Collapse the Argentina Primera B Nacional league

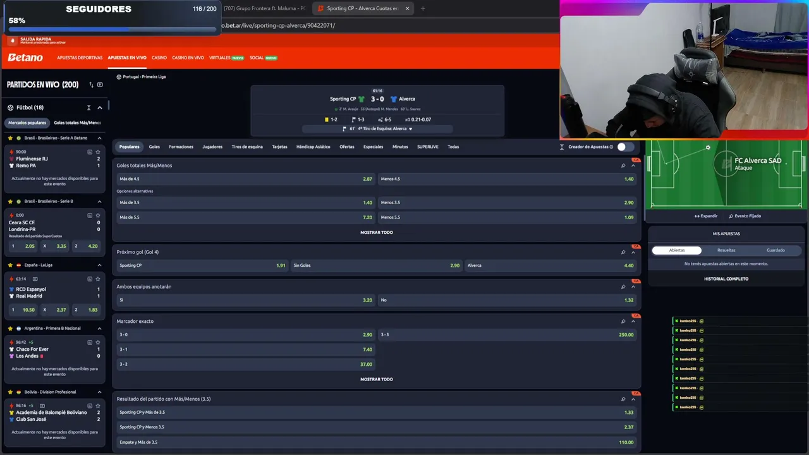(99, 329)
